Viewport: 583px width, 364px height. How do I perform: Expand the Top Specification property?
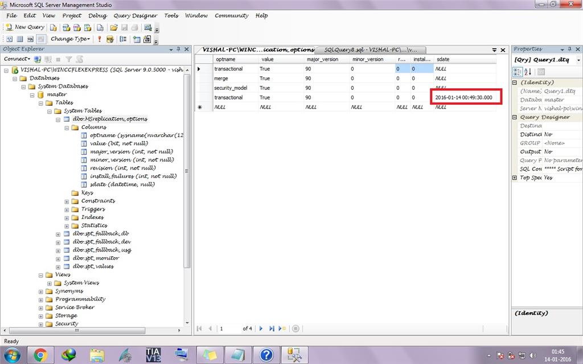tap(515, 178)
